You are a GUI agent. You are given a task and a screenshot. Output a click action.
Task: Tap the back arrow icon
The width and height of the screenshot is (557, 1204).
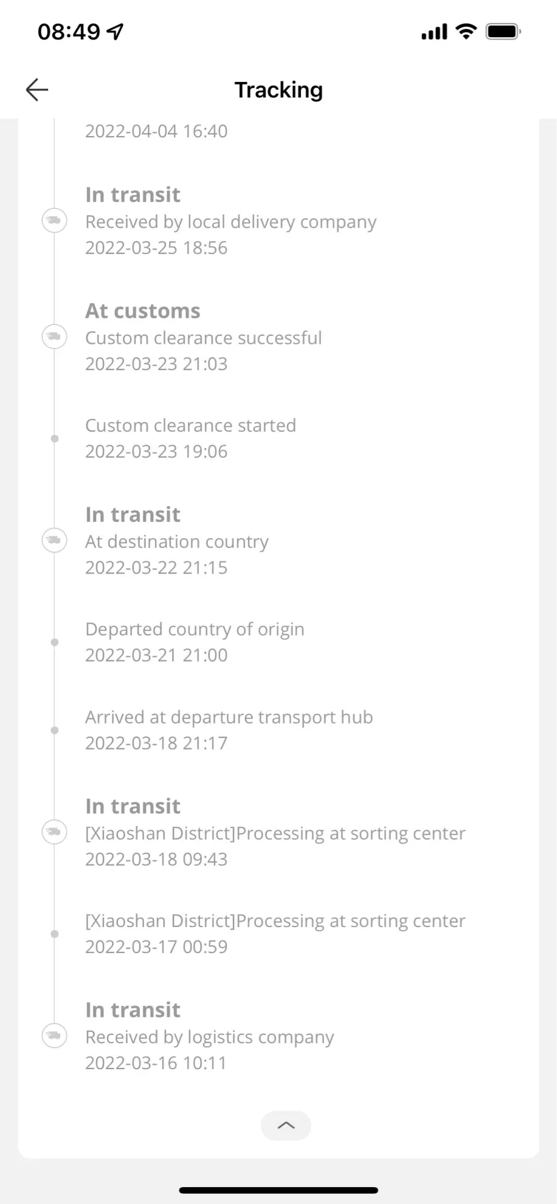point(37,90)
